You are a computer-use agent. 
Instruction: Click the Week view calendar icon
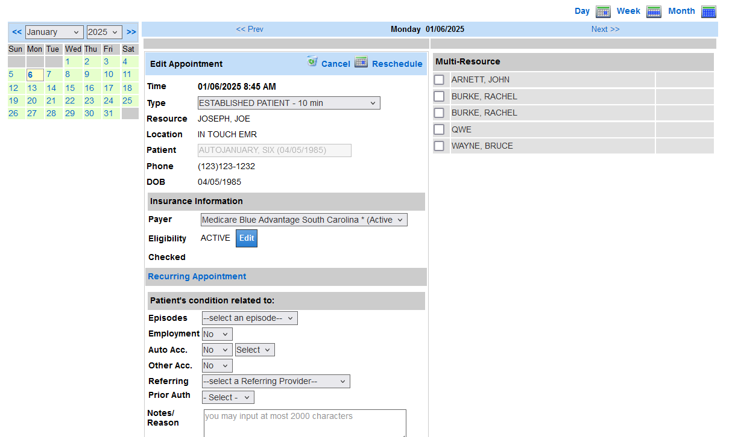pos(654,11)
